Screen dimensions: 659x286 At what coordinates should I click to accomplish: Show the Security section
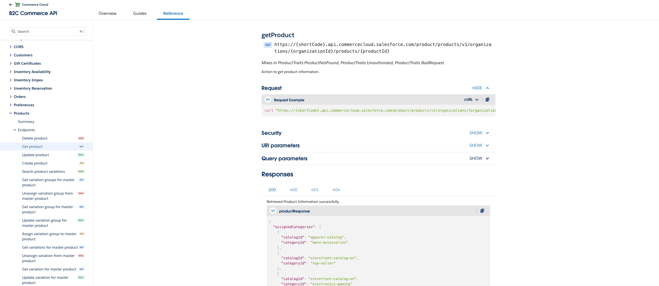[x=479, y=133]
